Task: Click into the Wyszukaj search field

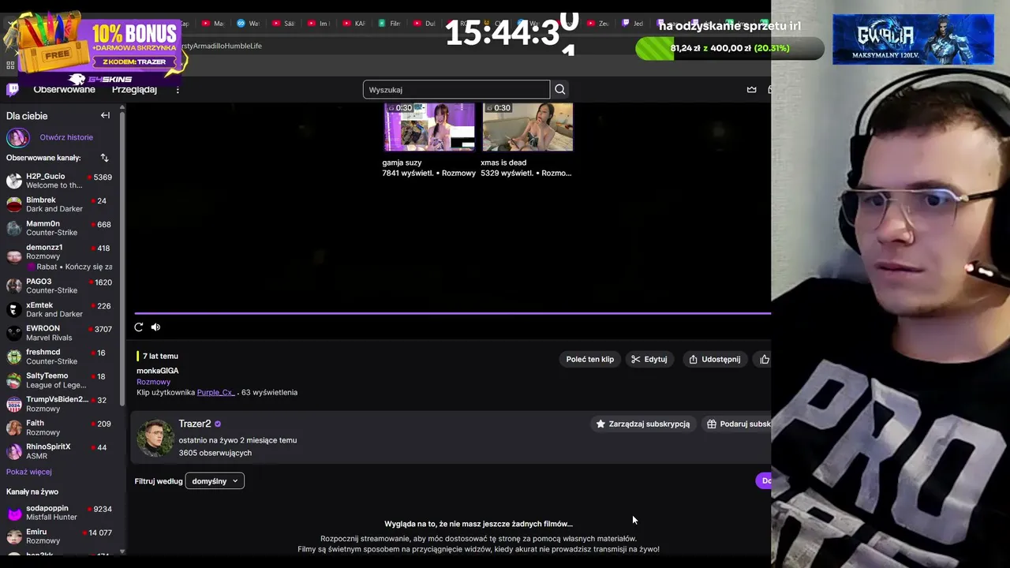Action: pos(456,89)
